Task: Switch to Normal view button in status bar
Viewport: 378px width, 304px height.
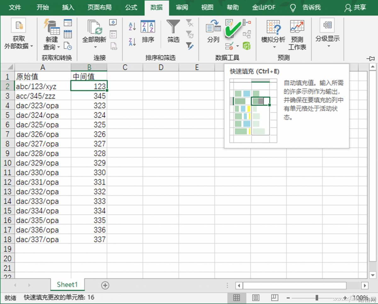Action: coord(237,297)
